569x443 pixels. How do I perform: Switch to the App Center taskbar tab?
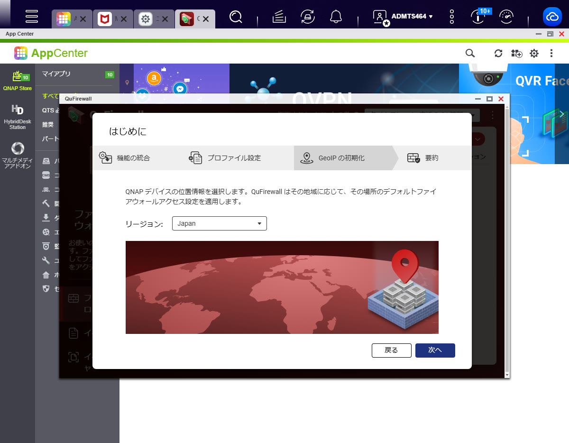64,19
